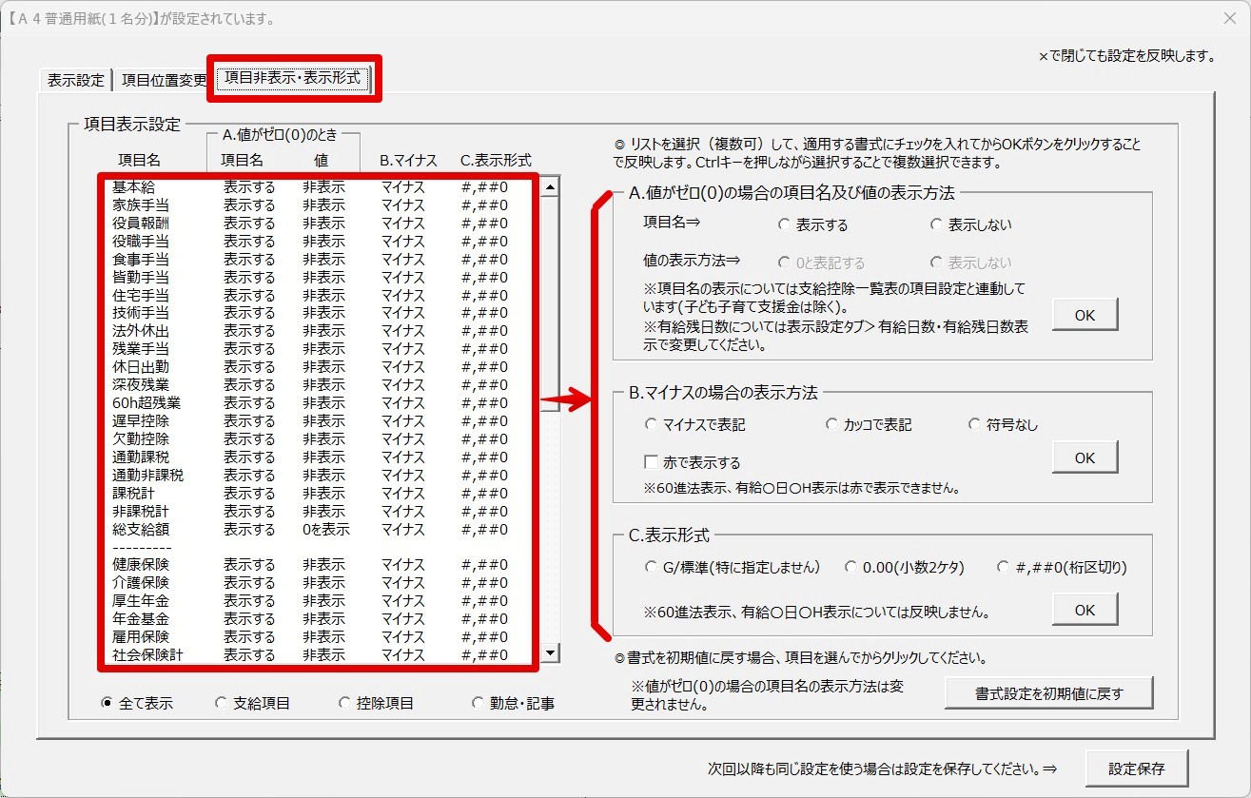Close the dialog with X button
Screen dimensions: 1251x798
coord(1229,18)
